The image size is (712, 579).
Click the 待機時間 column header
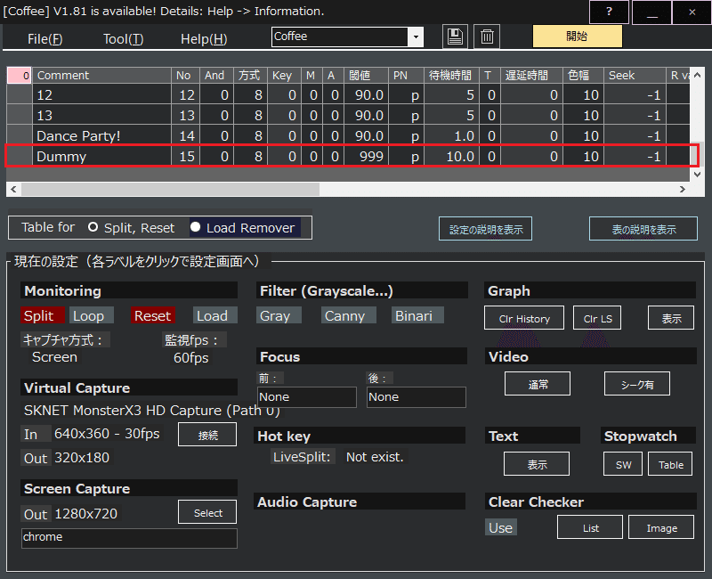451,75
